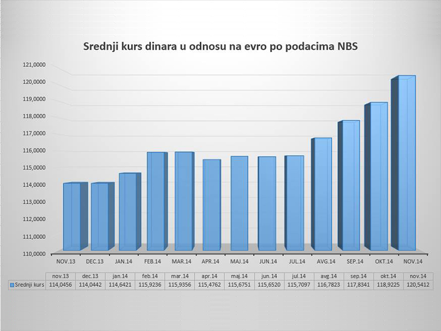Click the Srednji kurs legend color swatch
Image resolution: width=441 pixels, height=331 pixels.
(x=12, y=285)
